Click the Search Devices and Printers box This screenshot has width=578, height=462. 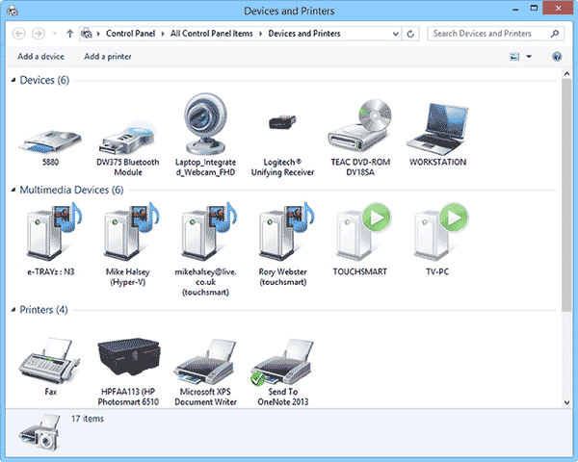point(487,34)
